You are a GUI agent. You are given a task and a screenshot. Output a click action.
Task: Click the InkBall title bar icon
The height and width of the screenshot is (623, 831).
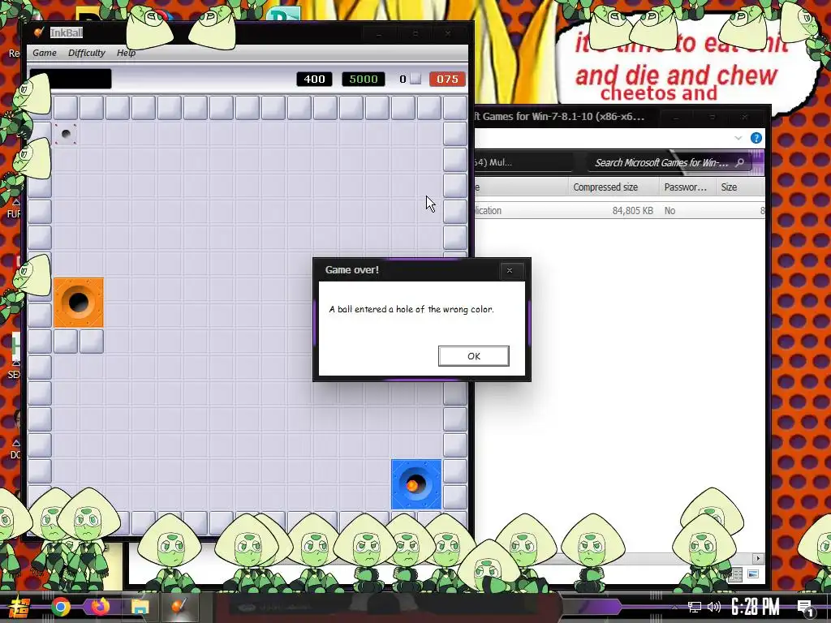(x=39, y=32)
